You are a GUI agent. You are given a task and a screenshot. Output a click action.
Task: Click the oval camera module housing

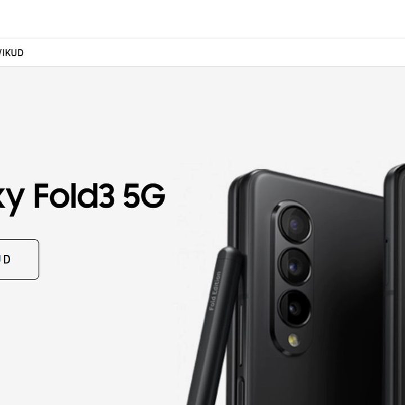point(292,278)
